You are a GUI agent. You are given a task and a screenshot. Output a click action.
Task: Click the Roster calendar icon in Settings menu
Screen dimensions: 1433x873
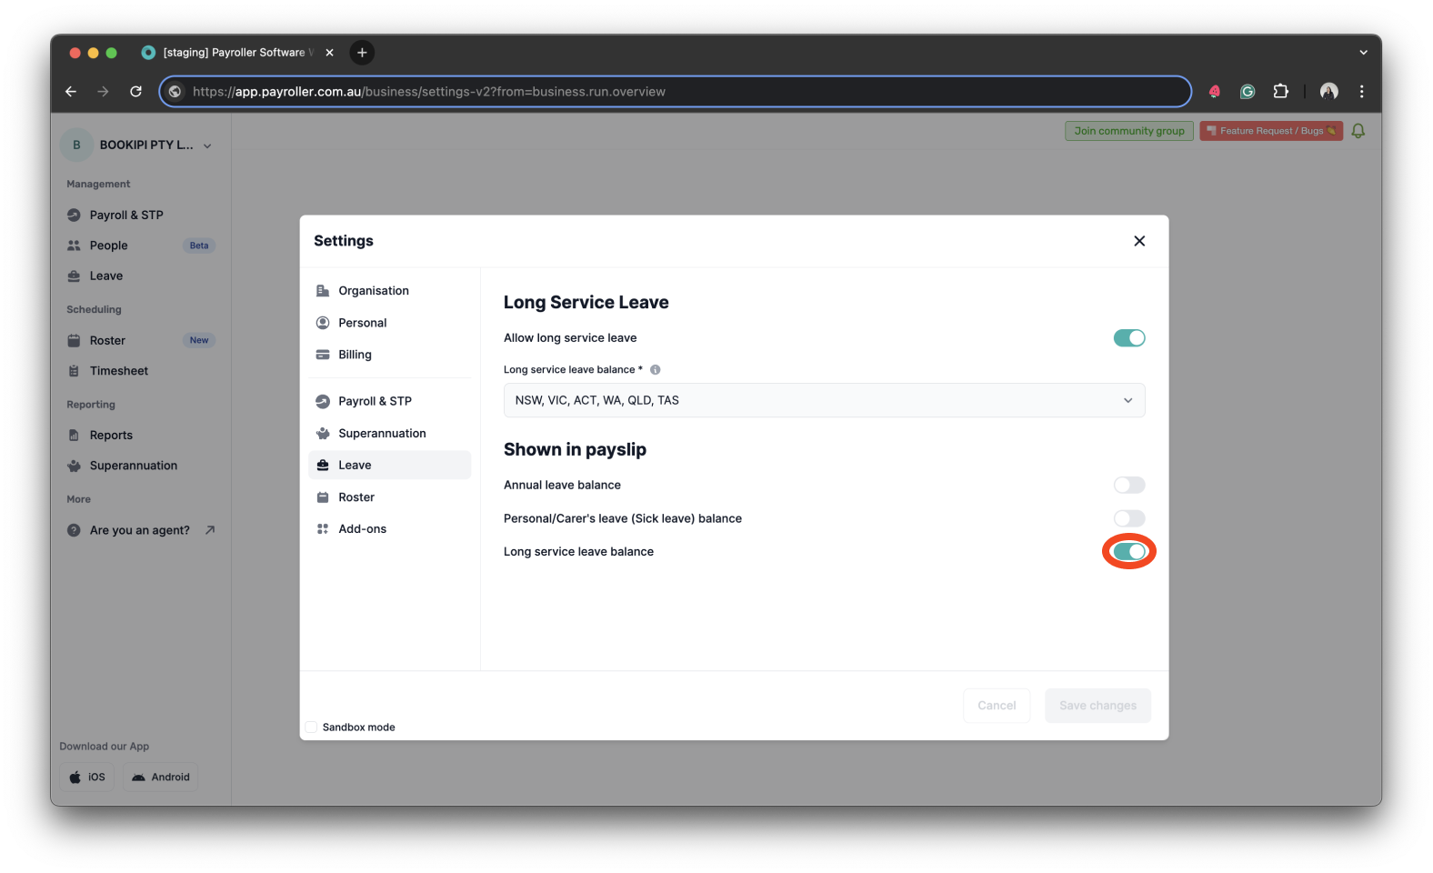pos(323,497)
